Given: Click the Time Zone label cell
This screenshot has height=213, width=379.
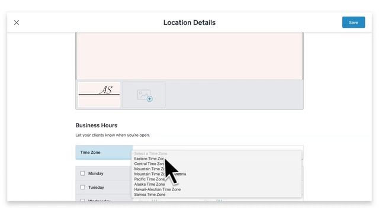Looking at the screenshot, I should (x=104, y=153).
